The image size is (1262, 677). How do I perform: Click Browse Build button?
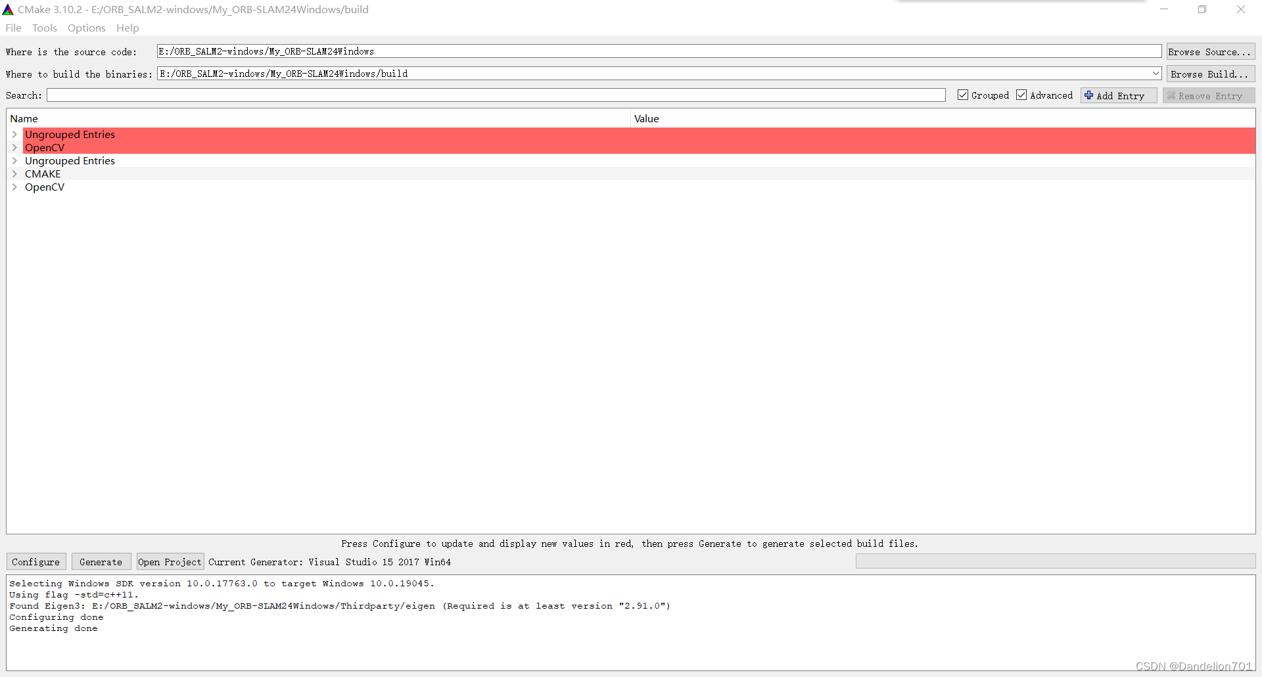(x=1210, y=74)
